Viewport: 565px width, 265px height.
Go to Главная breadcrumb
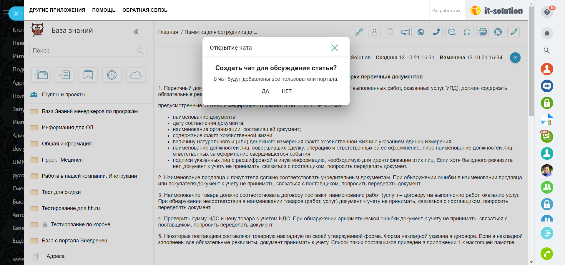tap(168, 32)
